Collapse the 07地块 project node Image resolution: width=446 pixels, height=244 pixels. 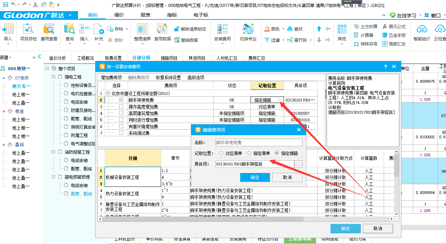[4, 78]
